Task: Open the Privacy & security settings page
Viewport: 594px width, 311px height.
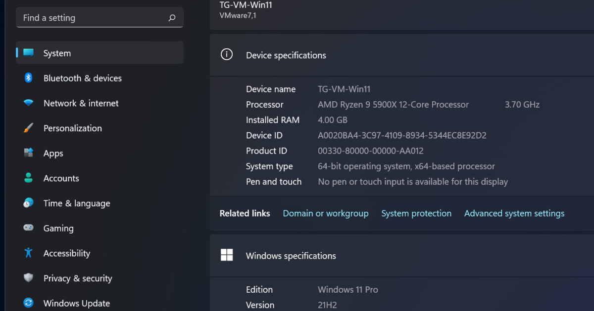Action: 78,278
